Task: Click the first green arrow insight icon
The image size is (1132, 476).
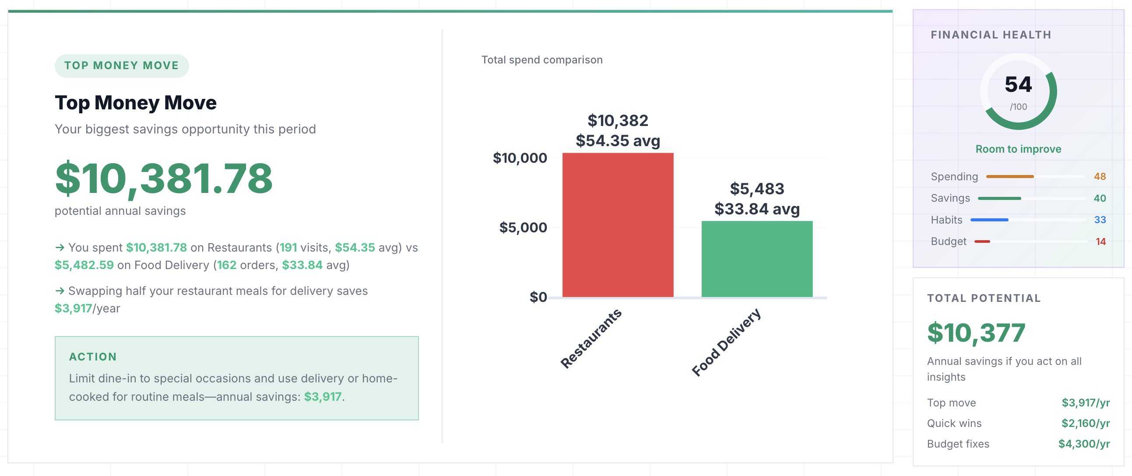Action: point(60,247)
